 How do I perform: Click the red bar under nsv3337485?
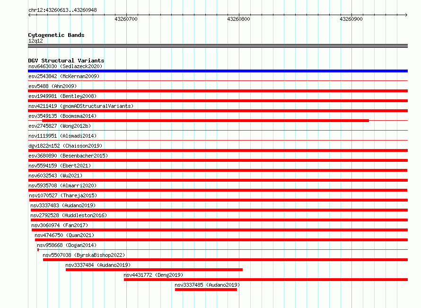[x=206, y=290]
